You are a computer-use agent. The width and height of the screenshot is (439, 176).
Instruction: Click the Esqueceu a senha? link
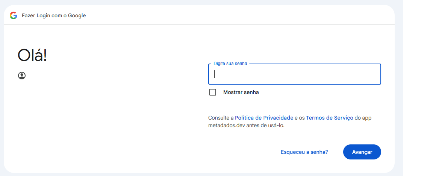click(x=304, y=152)
